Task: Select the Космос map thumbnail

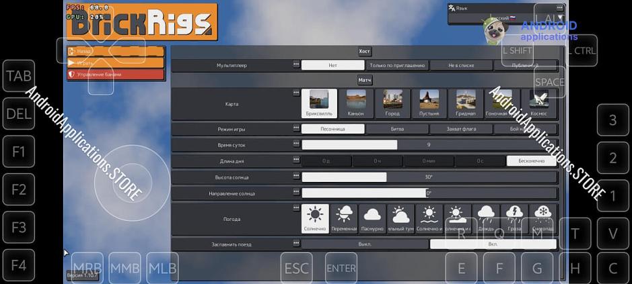Action: [539, 103]
